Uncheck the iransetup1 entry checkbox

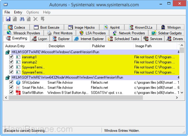pos(11,56)
